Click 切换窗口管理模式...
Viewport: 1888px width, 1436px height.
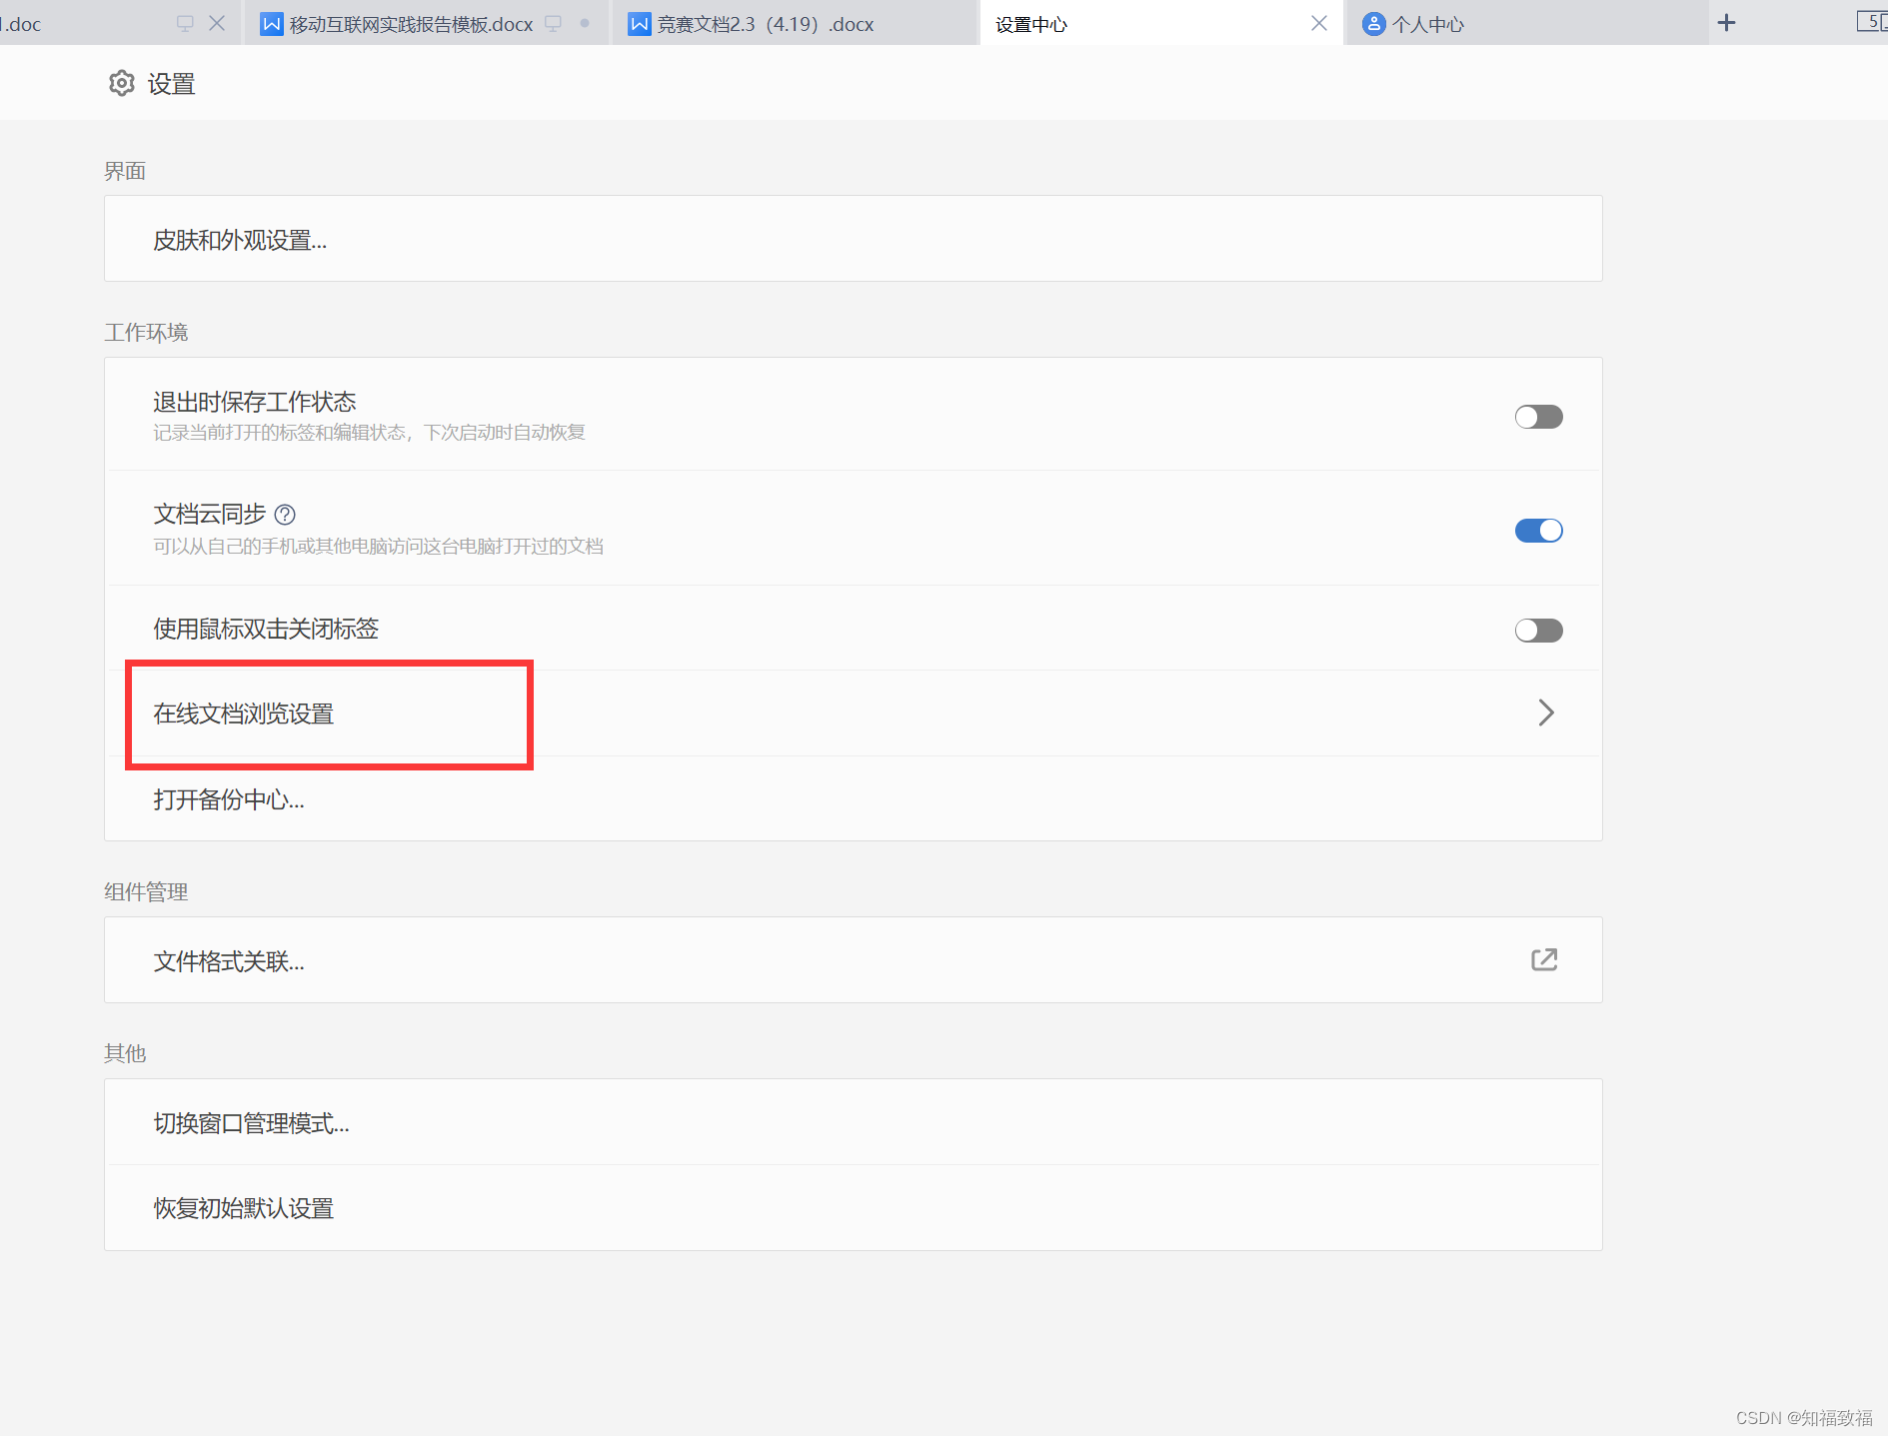853,1122
